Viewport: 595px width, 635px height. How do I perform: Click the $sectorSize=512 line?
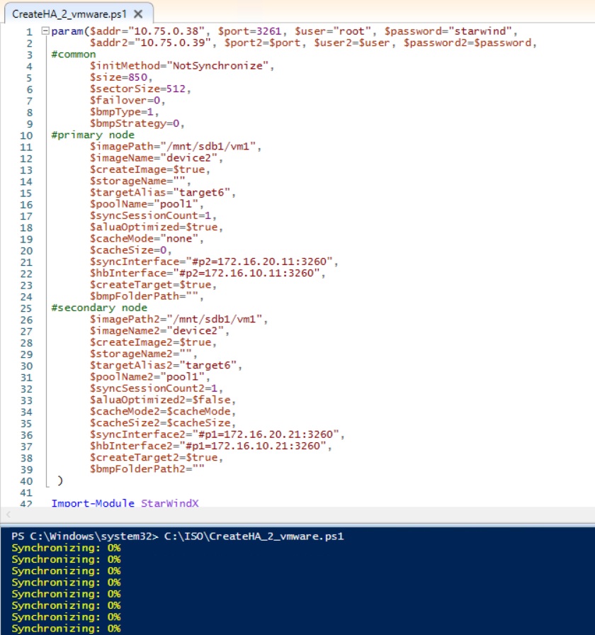140,89
